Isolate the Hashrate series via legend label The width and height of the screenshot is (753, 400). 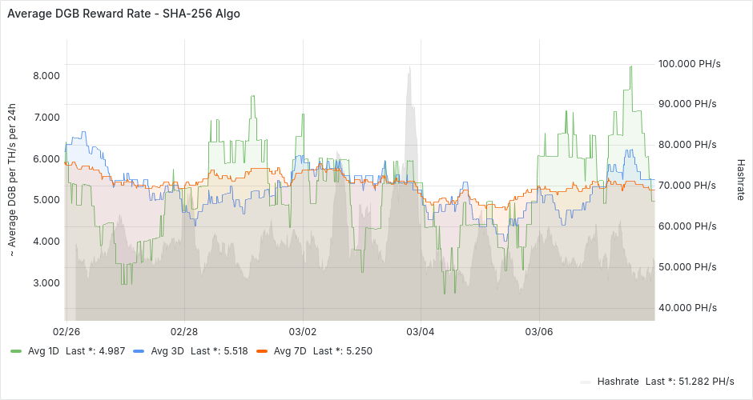[x=618, y=381]
